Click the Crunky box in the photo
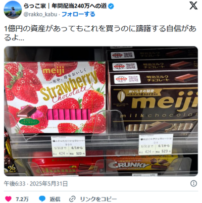Screen dimensions: 202x203 pyautogui.click(x=141, y=164)
